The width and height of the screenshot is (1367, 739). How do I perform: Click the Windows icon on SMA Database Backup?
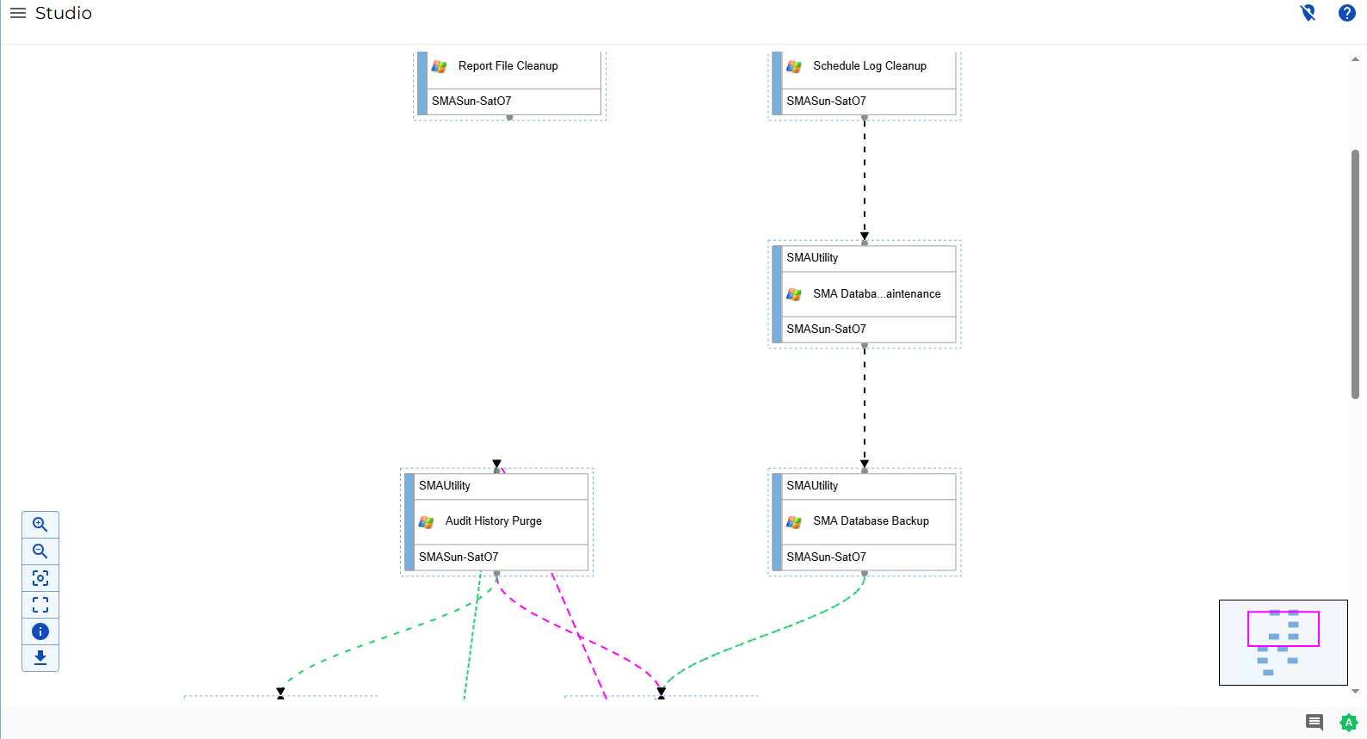(x=794, y=521)
